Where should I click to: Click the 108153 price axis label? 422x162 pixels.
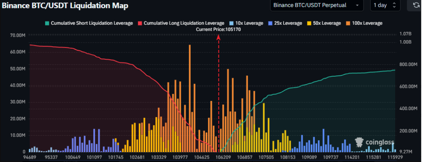288,157
